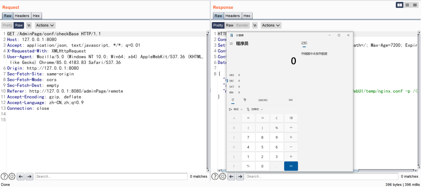
Task: Click the 7 key in Calculator
Action: pos(248,137)
